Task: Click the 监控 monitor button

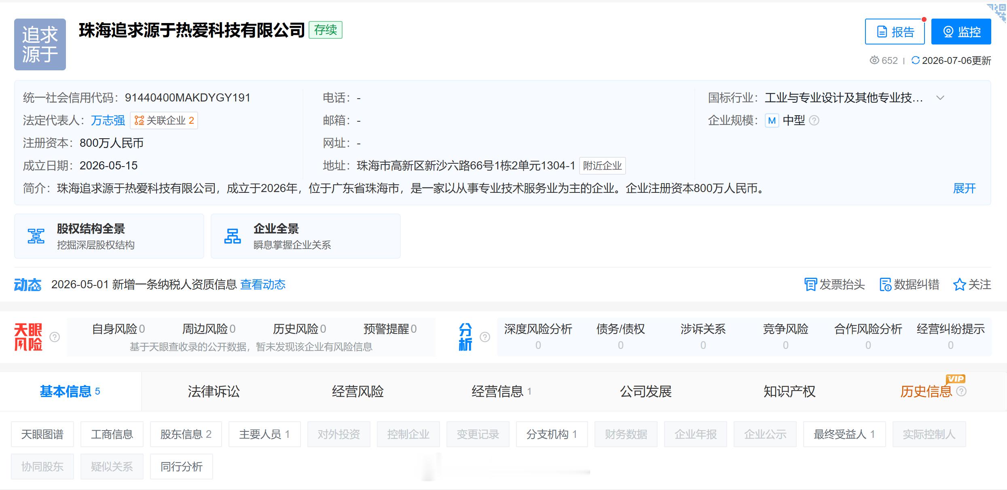Action: point(961,32)
